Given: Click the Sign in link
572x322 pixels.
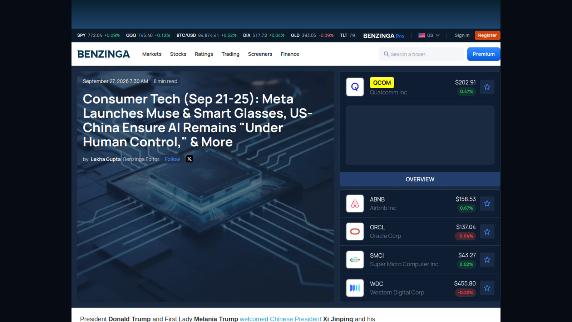Looking at the screenshot, I should coord(462,35).
